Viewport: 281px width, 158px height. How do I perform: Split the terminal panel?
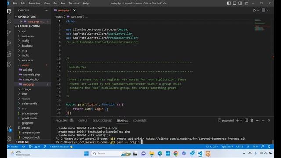[x=246, y=120]
